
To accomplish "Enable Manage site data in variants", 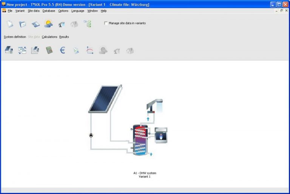I will click(x=106, y=23).
